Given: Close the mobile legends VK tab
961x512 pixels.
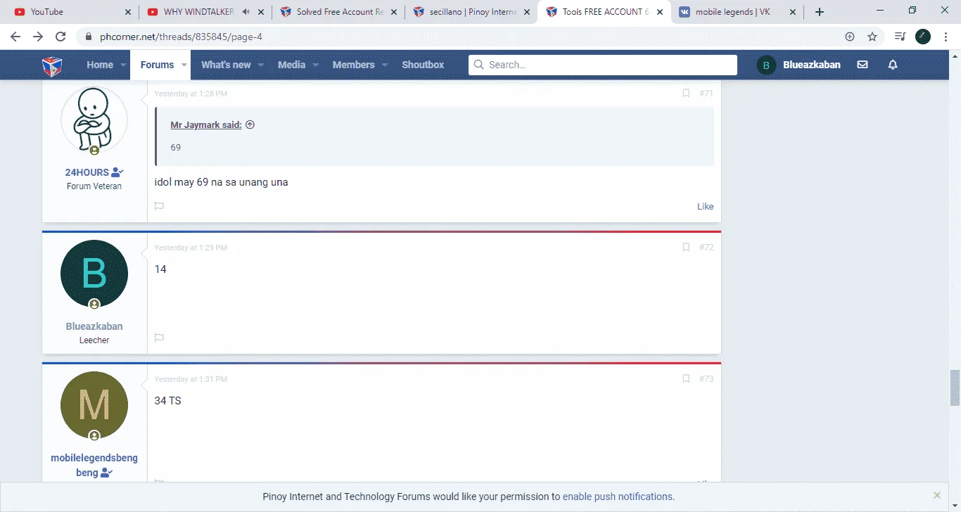Looking at the screenshot, I should [792, 12].
